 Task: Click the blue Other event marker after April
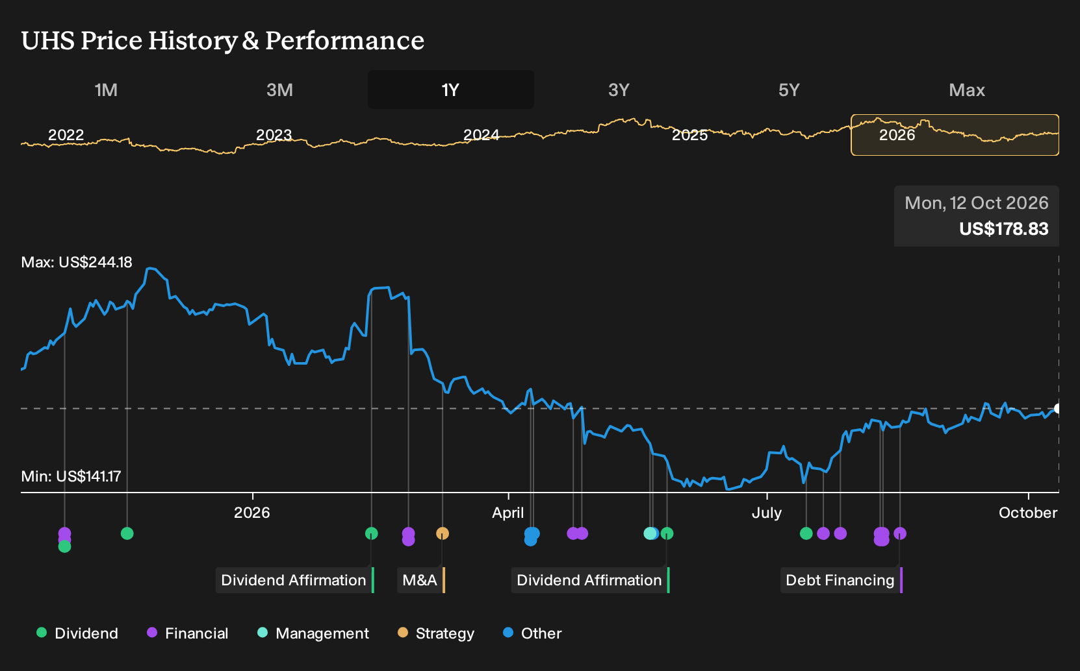(x=532, y=535)
